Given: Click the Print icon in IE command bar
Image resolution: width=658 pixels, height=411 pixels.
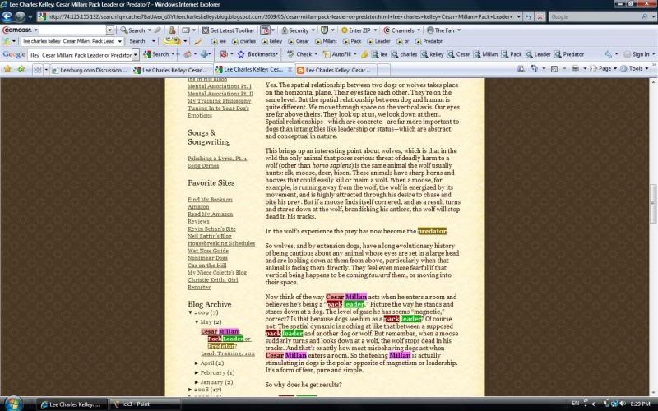Looking at the screenshot, I should pyautogui.click(x=575, y=68).
